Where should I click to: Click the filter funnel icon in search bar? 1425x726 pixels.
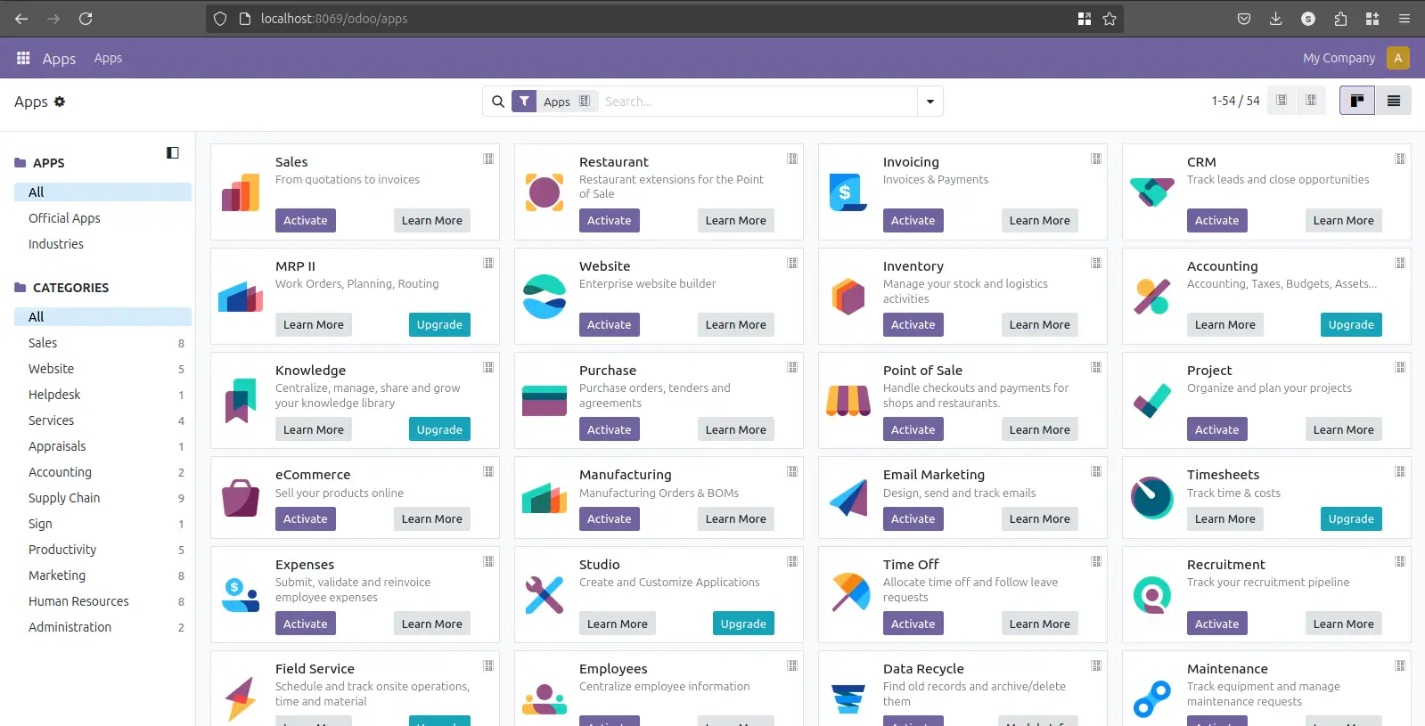coord(524,102)
